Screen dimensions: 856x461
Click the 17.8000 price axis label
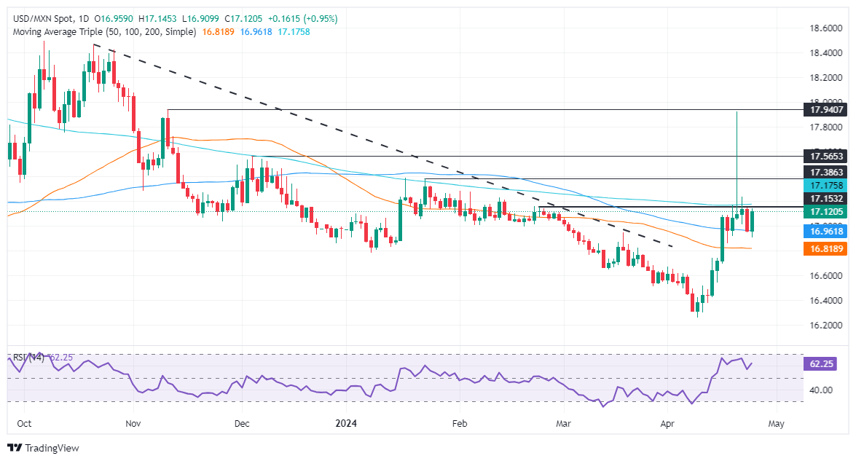[x=826, y=127]
